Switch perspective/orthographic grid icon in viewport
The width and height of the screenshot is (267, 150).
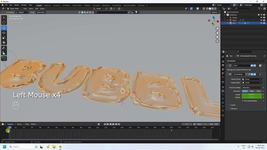pos(217,41)
